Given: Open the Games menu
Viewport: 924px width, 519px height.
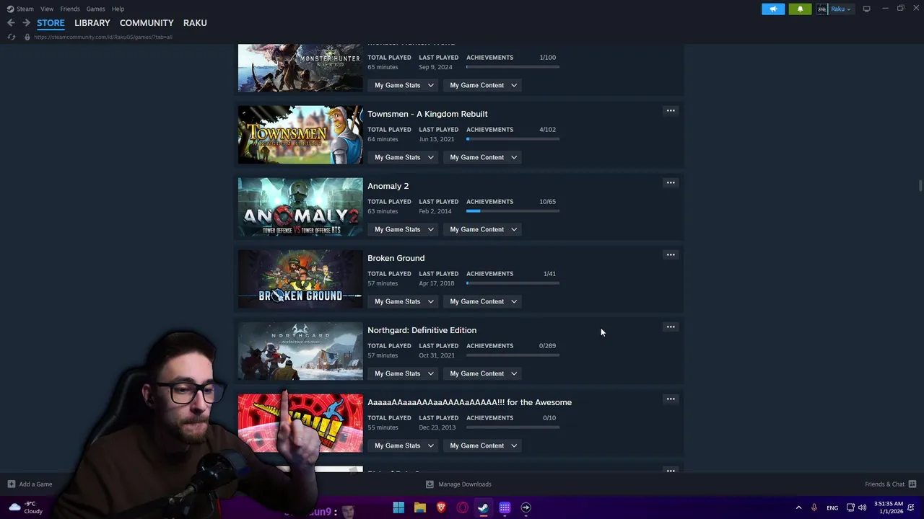Looking at the screenshot, I should click(95, 9).
